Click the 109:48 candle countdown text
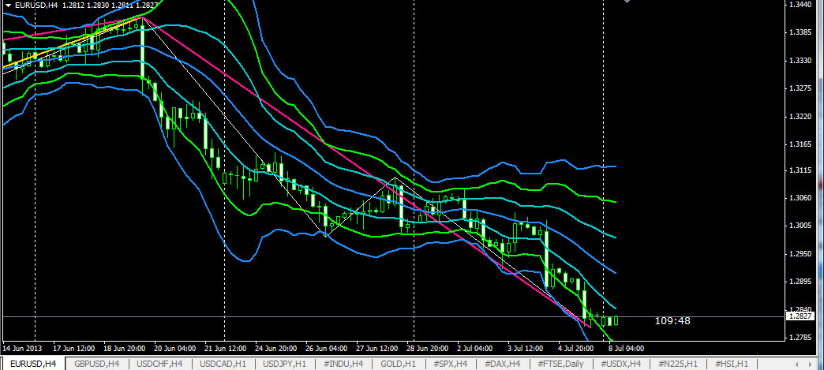Image resolution: width=824 pixels, height=370 pixels. (x=672, y=320)
